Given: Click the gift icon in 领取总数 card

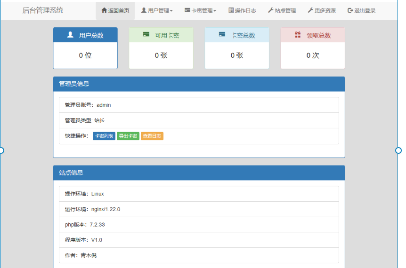Looking at the screenshot, I should pos(298,35).
